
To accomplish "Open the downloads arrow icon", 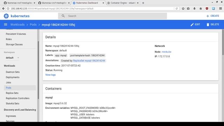I will 195,8.
